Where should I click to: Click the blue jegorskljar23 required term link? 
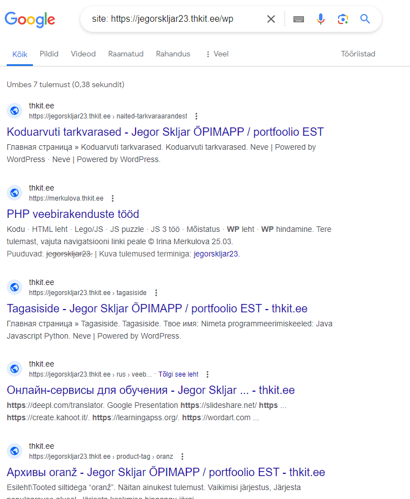click(216, 254)
